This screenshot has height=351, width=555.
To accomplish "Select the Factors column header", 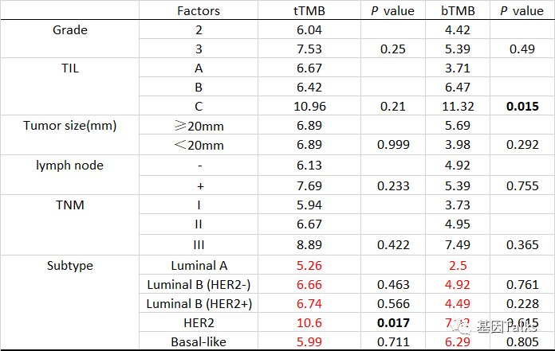I will pyautogui.click(x=199, y=11).
